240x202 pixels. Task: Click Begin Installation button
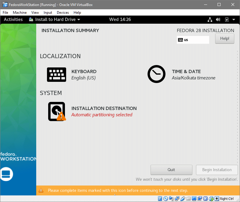click(217, 170)
